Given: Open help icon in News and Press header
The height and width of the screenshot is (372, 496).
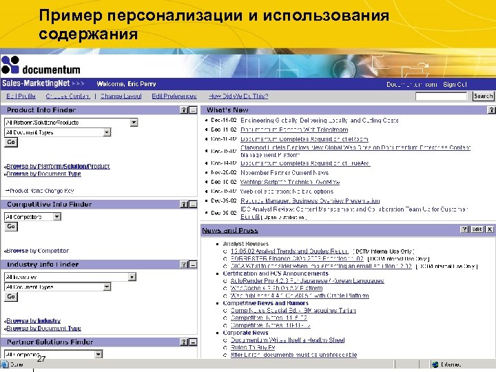Looking at the screenshot, I should point(465,229).
